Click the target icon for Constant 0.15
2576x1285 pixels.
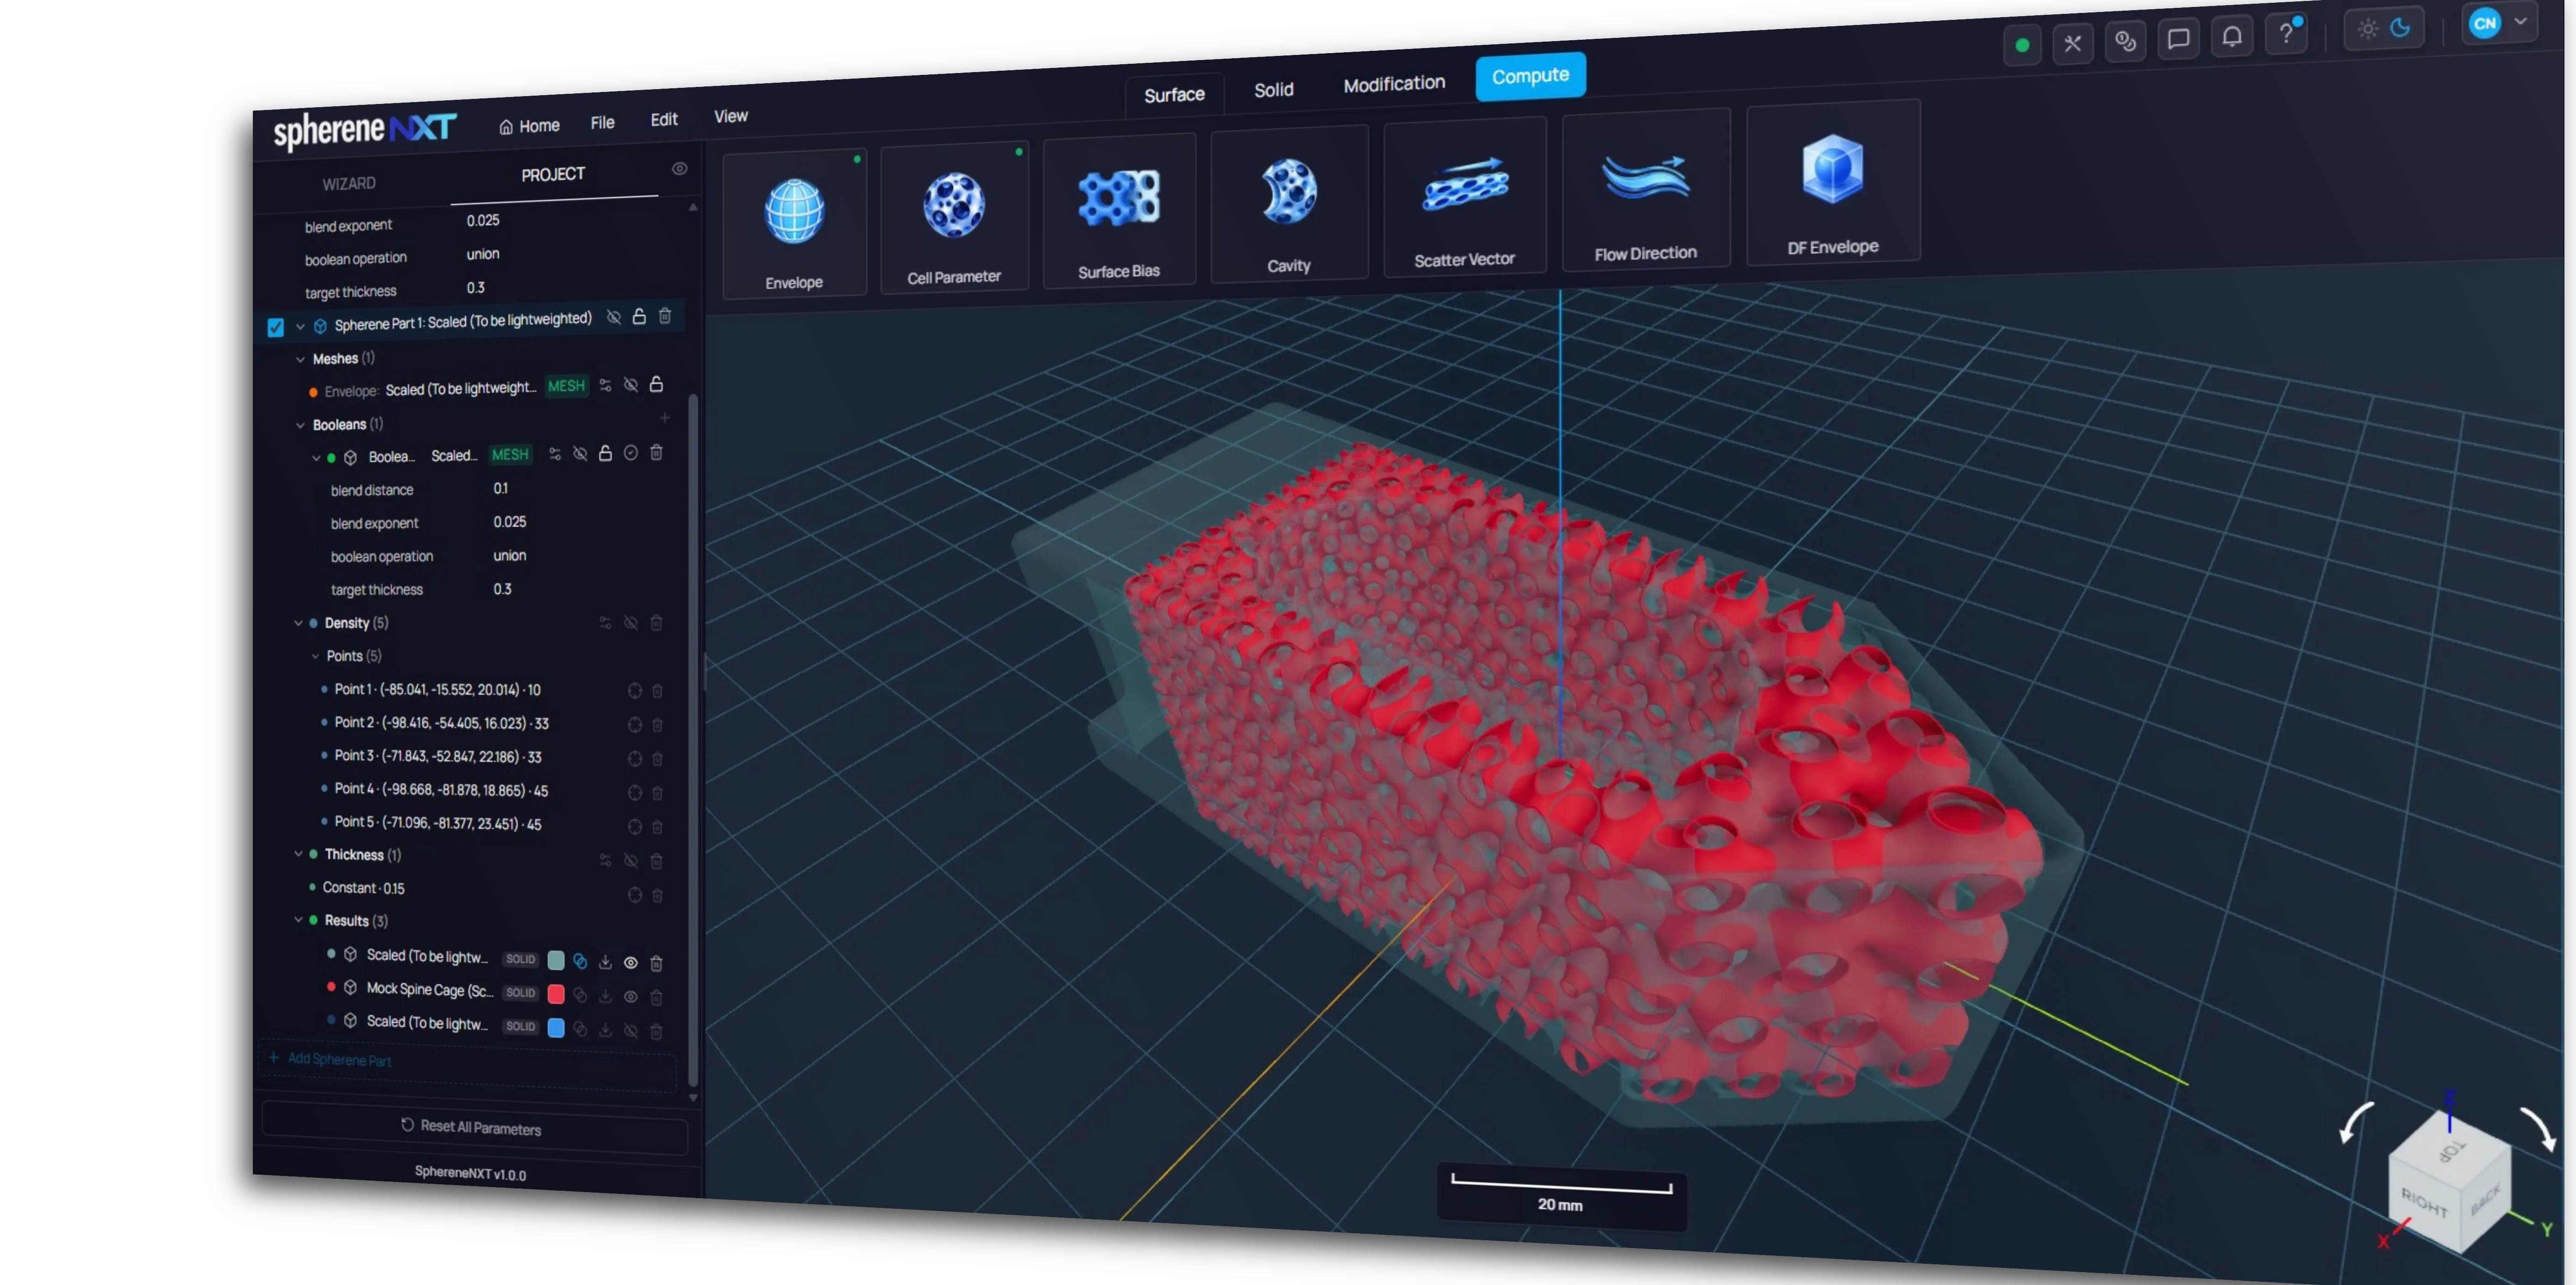click(x=634, y=895)
